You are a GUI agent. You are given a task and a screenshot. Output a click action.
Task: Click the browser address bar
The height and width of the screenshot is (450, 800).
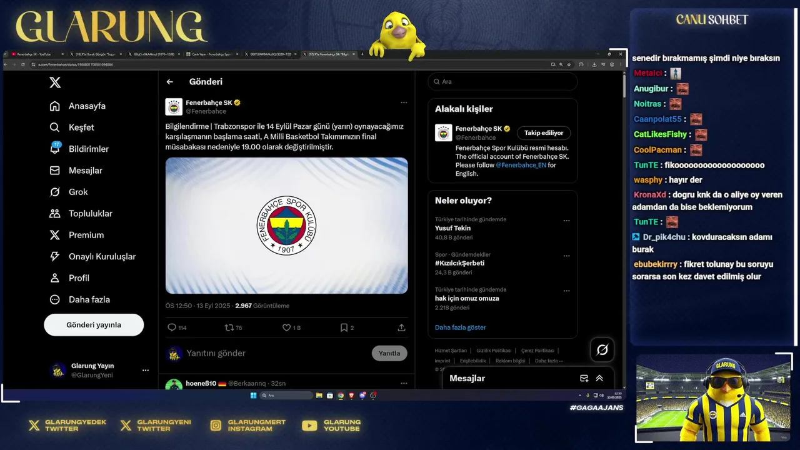[287, 64]
